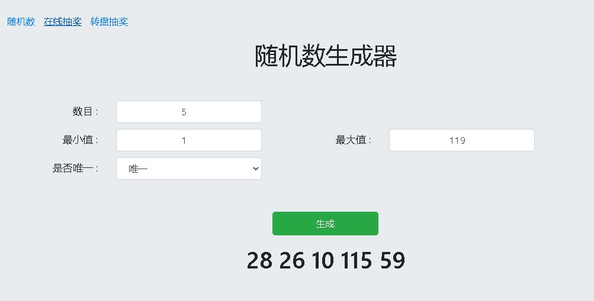Expand the chevron arrow of uniqueness select
594x301 pixels.
(256, 169)
